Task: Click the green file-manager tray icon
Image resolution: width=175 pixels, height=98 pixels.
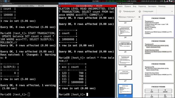Action: pyautogui.click(x=165, y=1)
